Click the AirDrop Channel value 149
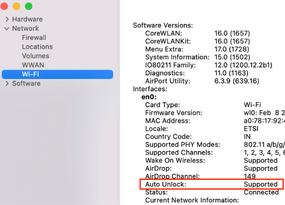This screenshot has width=285, height=205. [x=249, y=177]
